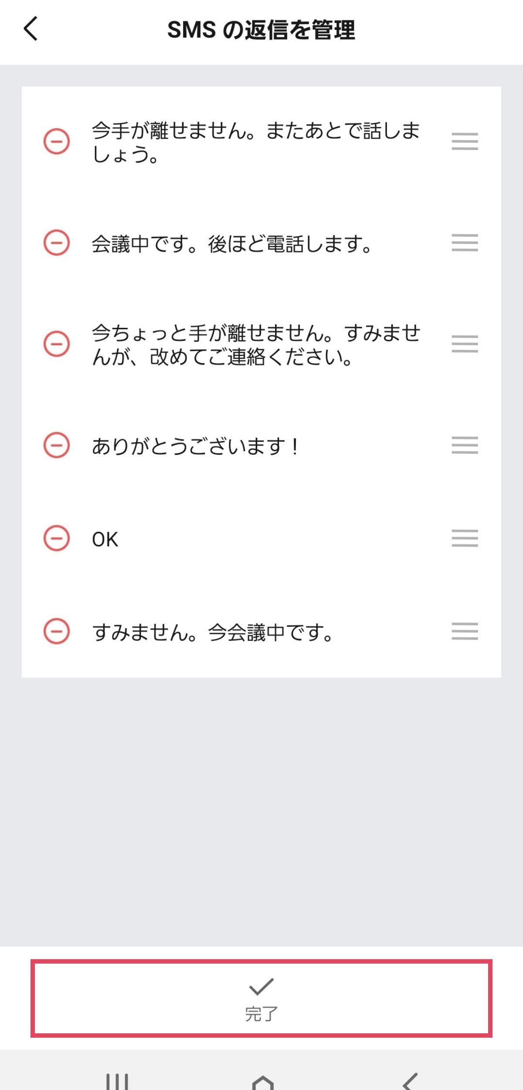
Task: Remove the '今ちょっと手が離せません' reply
Action: (x=57, y=344)
